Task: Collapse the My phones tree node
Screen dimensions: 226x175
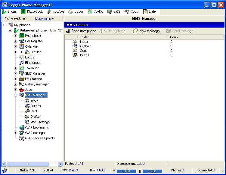Action: point(5,25)
